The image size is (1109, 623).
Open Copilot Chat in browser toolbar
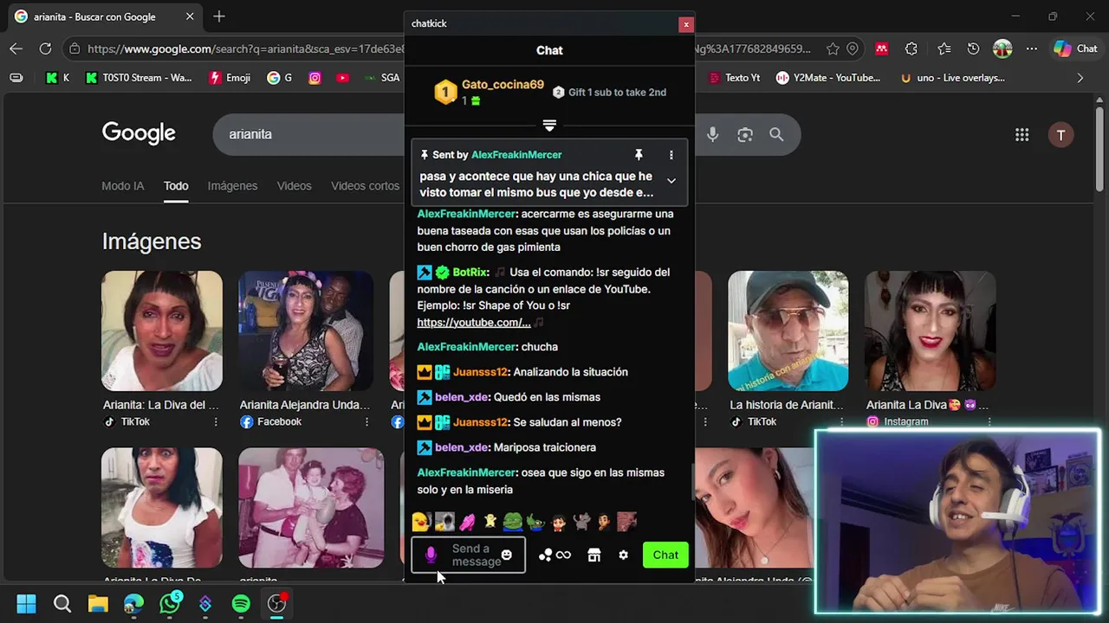[x=1075, y=49]
